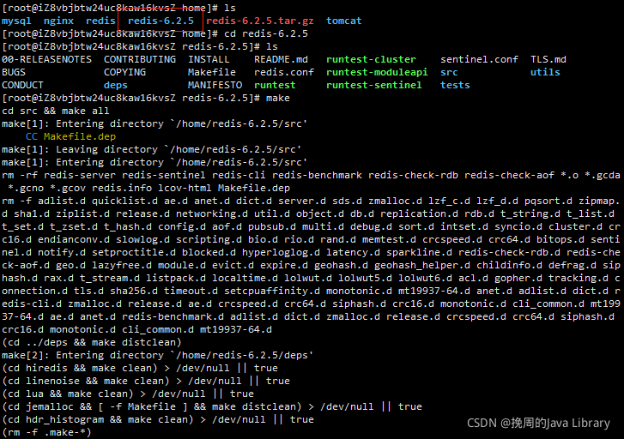Select the mysql directory in listing
This screenshot has height=439, width=624.
(16, 21)
